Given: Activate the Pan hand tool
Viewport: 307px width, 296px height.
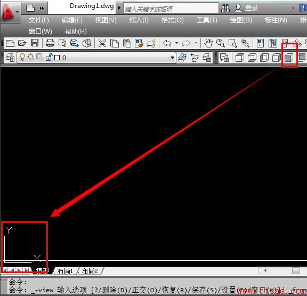Looking at the screenshot, I should click(x=208, y=43).
